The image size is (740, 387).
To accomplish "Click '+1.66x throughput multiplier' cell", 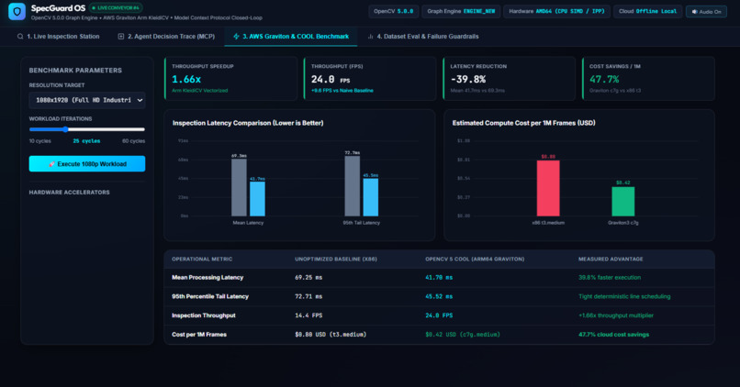I will coord(616,315).
